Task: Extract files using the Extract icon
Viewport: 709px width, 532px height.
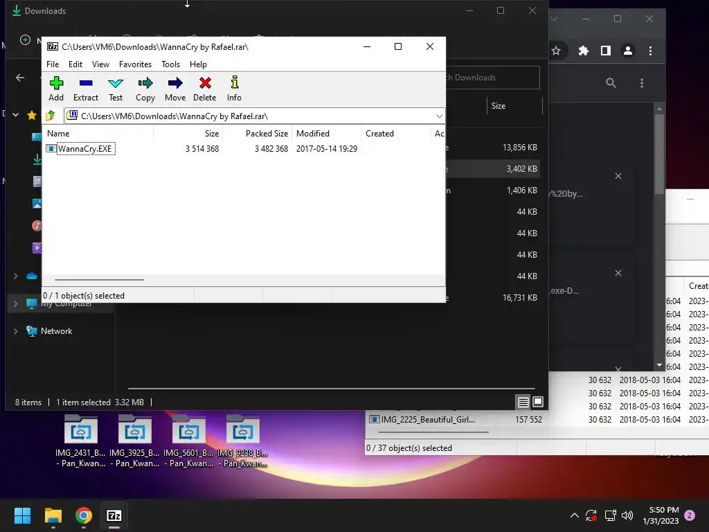Action: pyautogui.click(x=85, y=89)
